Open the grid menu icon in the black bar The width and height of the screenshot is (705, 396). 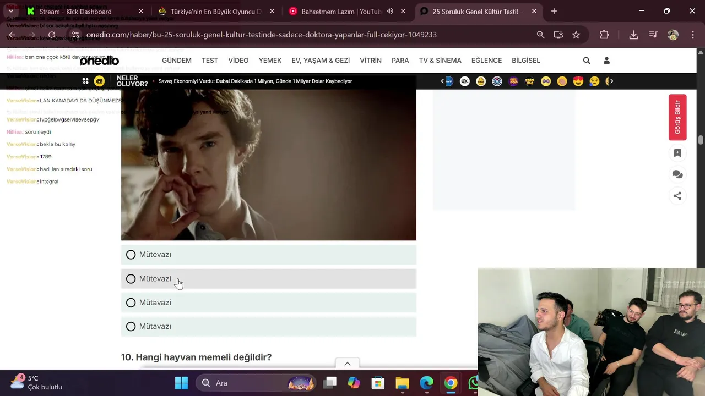coord(85,81)
